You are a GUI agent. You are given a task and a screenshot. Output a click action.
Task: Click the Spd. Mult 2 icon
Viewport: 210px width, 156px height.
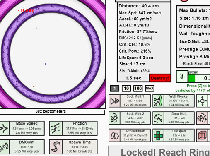click(x=114, y=118)
